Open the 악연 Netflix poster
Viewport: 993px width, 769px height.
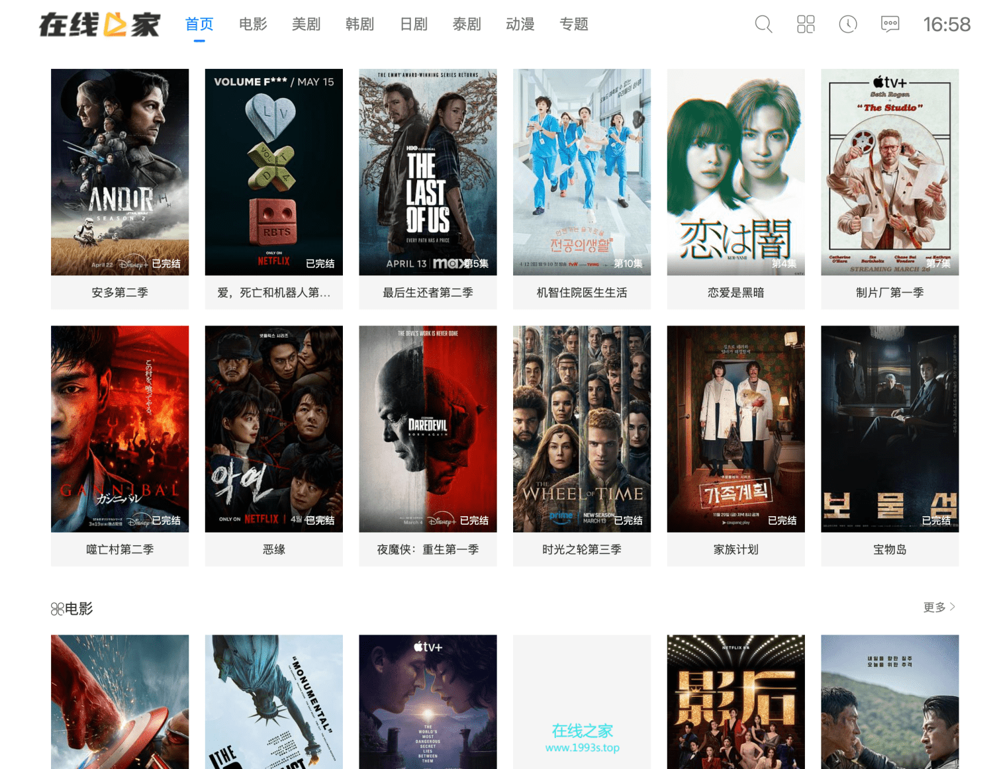pyautogui.click(x=274, y=429)
